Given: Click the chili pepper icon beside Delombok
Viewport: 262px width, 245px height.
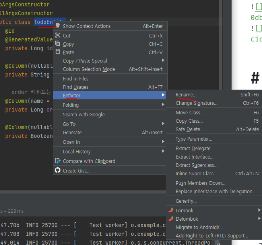Looking at the screenshot, I should click(x=171, y=219).
